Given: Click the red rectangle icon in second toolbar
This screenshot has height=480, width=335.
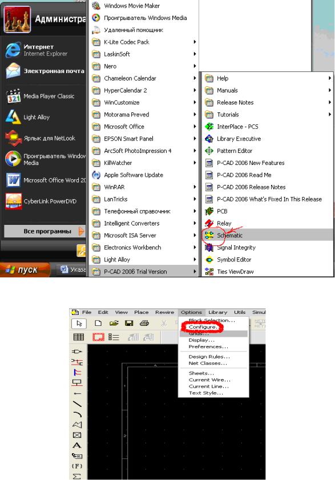Looking at the screenshot, I should tap(98, 337).
